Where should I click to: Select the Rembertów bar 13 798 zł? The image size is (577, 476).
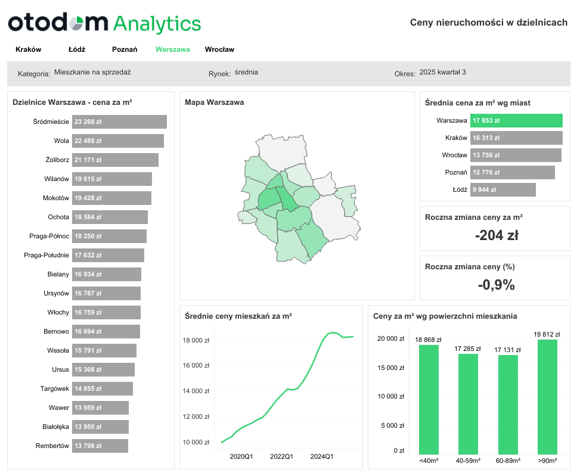(x=100, y=446)
